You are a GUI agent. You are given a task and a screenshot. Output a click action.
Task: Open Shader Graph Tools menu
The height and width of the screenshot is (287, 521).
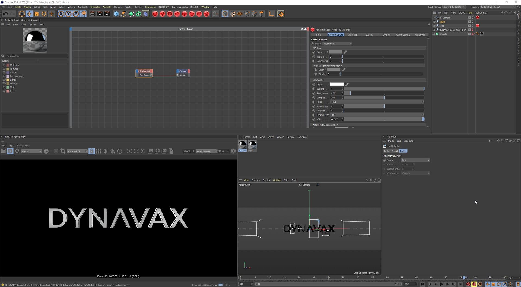(23, 24)
